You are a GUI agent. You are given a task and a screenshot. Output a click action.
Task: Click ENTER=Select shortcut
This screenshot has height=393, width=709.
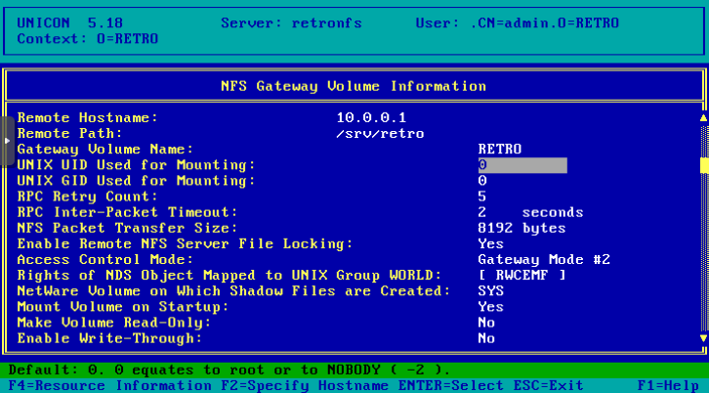(x=451, y=386)
